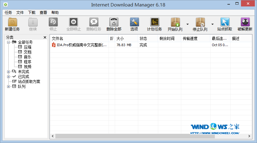Click the 78.83 MB size cell
This screenshot has height=143, width=257.
(x=124, y=45)
